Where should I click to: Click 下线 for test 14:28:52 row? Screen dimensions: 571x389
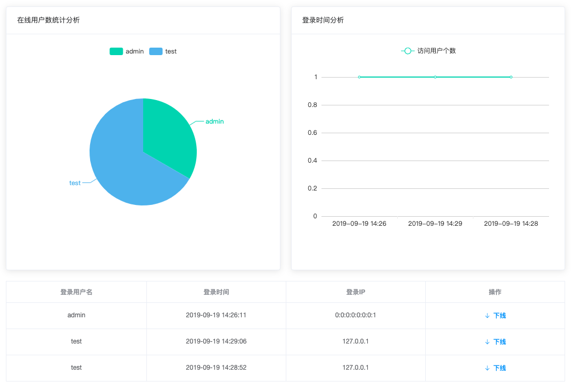point(499,368)
